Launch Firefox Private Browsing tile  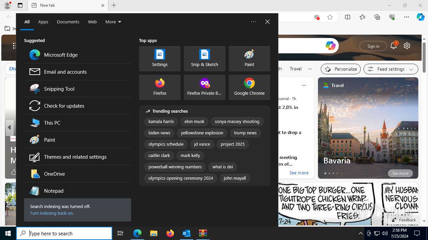[205, 87]
